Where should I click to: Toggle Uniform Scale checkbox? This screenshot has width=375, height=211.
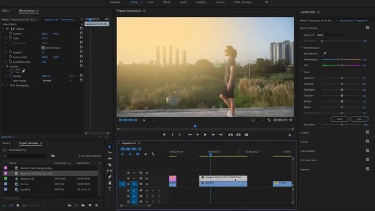43,47
